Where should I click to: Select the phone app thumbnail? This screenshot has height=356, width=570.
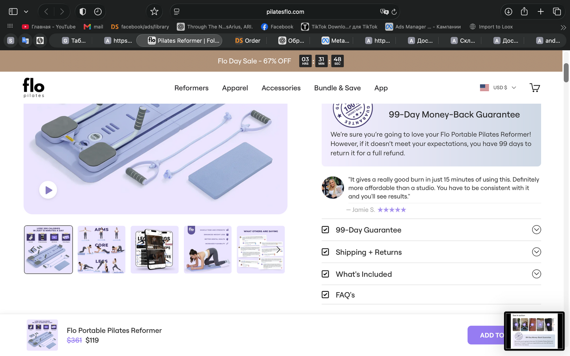coord(154,250)
